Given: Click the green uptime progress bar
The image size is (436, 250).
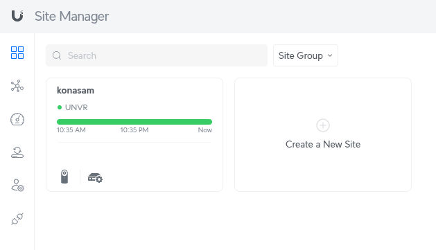Looking at the screenshot, I should coord(134,122).
